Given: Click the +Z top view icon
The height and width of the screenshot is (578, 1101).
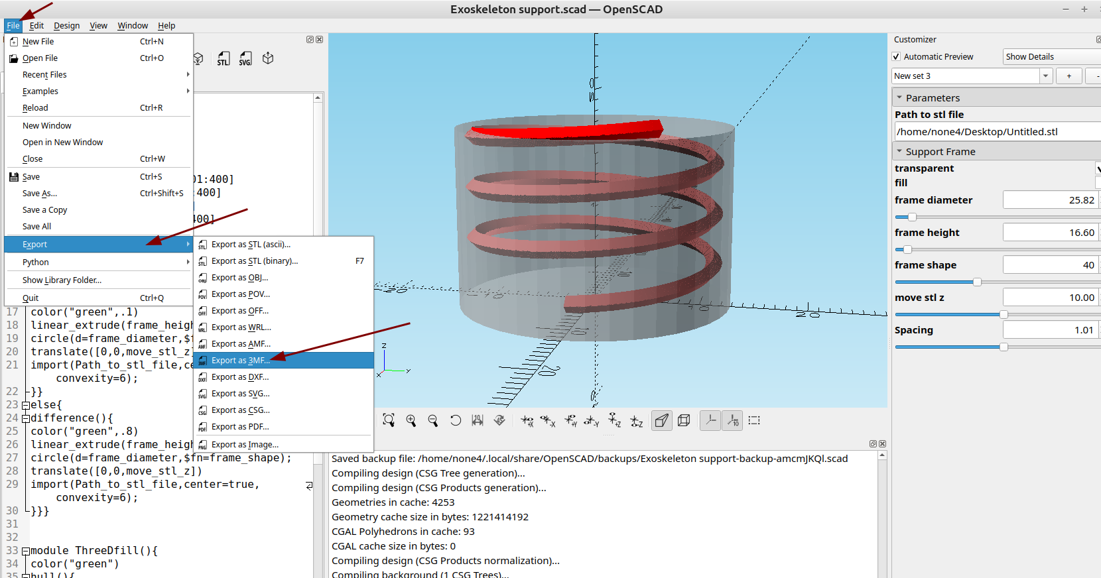Looking at the screenshot, I should (x=615, y=421).
